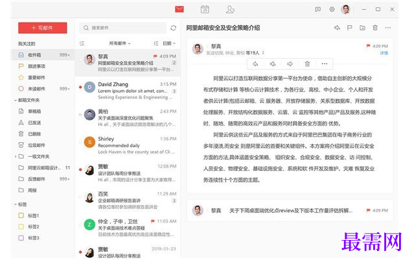Open the Calendar icon in top bar
The image size is (414, 262).
[205, 10]
